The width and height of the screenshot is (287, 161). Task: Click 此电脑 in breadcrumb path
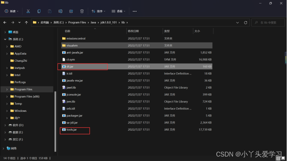(45, 22)
